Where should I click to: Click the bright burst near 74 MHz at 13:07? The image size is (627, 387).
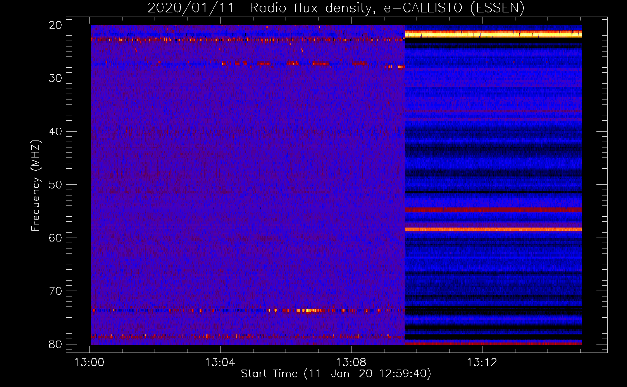coord(309,310)
